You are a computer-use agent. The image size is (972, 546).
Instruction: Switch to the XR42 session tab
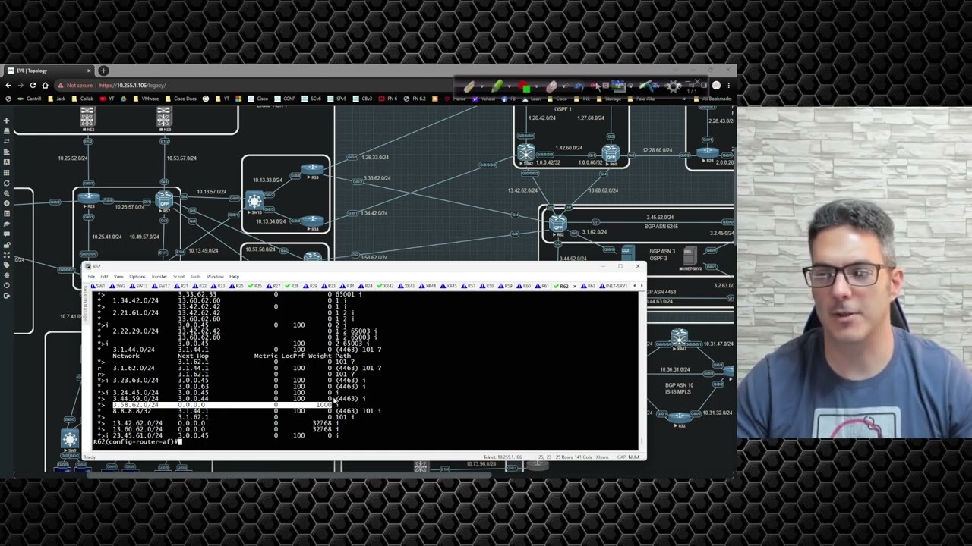387,286
